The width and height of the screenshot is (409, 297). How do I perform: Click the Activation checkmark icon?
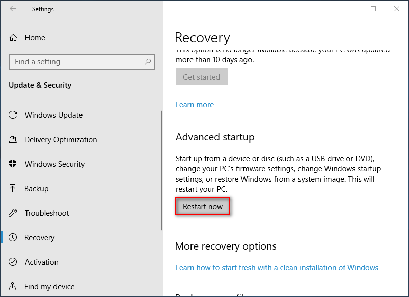(x=13, y=262)
